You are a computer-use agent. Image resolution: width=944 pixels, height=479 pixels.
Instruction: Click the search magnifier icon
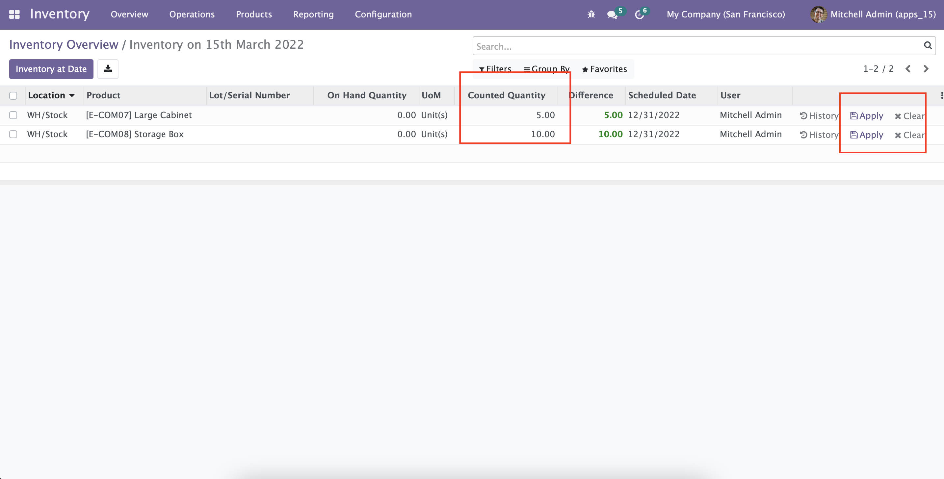point(928,45)
